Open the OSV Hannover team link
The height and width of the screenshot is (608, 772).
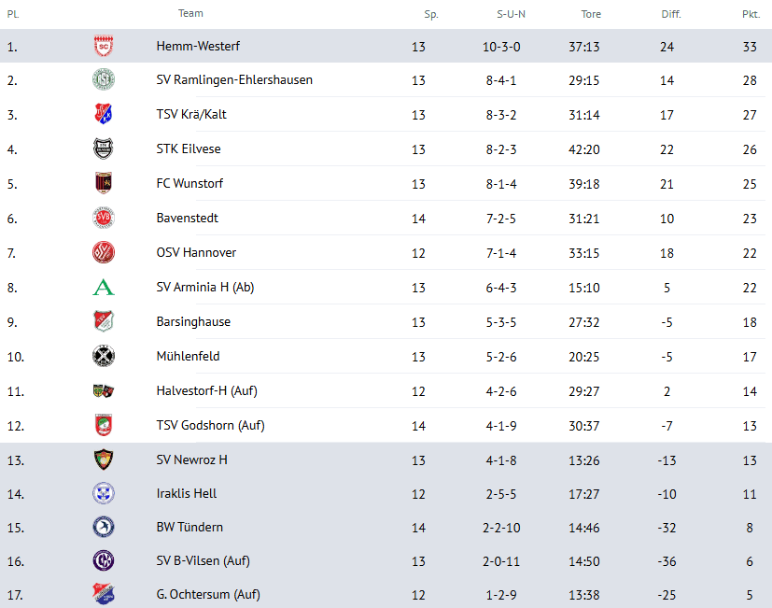[x=196, y=253]
